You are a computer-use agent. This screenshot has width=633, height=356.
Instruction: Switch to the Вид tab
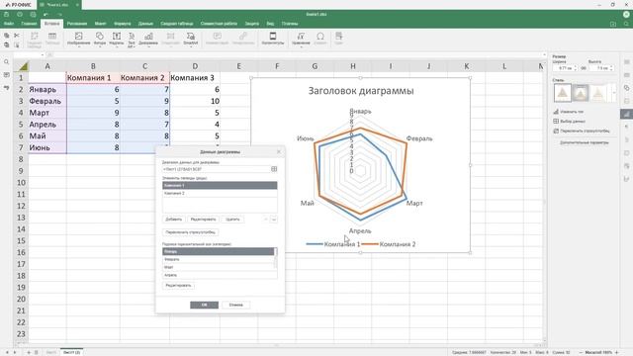270,24
